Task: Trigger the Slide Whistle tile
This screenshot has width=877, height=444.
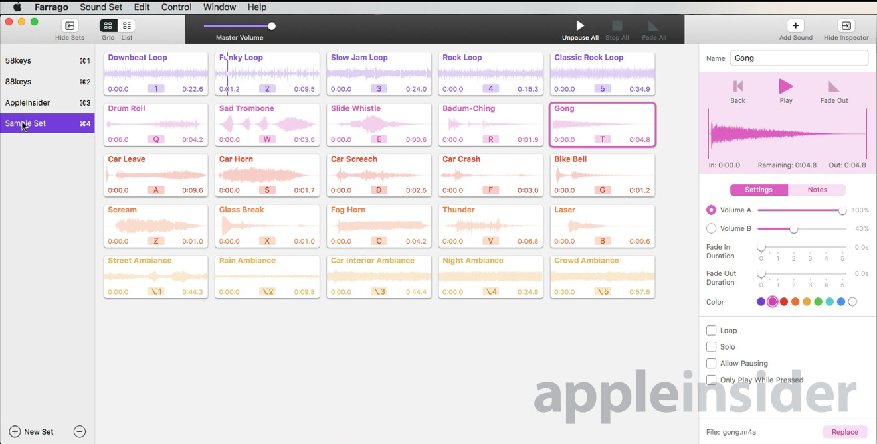Action: 379,124
